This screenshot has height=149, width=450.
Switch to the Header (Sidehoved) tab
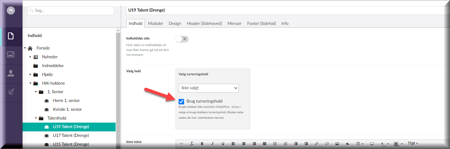204,23
